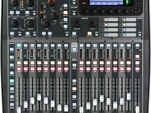Switch to Aux In 1-6 USB Rec layer

(12, 81)
